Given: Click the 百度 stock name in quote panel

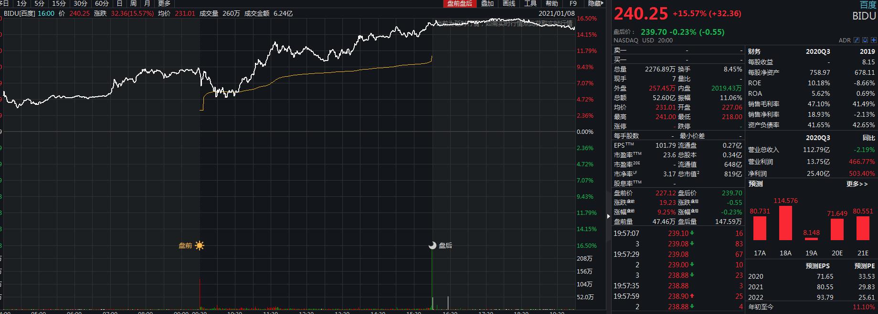Looking at the screenshot, I should point(868,5).
